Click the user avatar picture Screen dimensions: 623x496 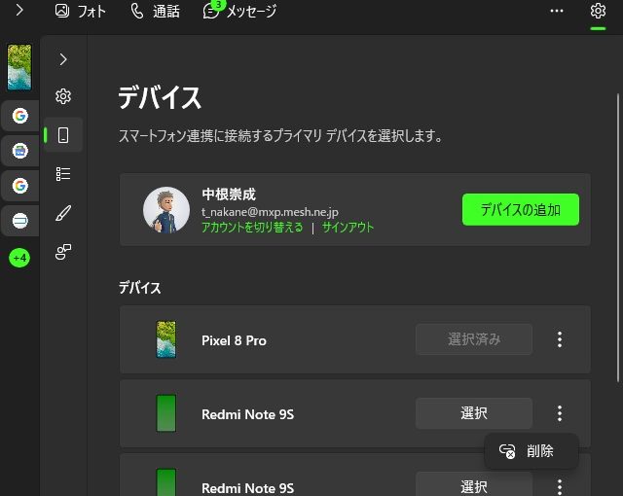[x=166, y=209]
